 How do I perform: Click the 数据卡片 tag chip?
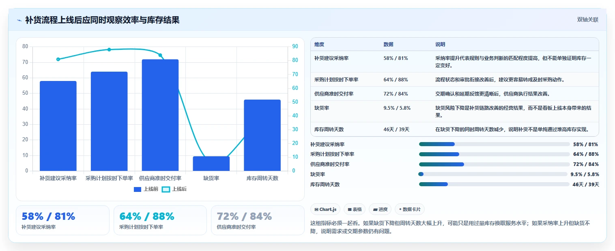coord(410,209)
